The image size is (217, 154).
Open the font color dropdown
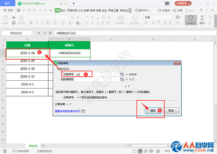point(73,23)
